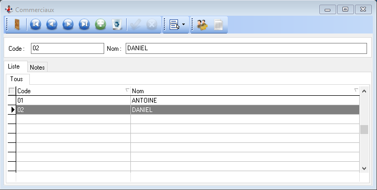Image resolution: width=377 pixels, height=190 pixels.
Task: Maximize the Commerciaux window
Action: (x=345, y=9)
